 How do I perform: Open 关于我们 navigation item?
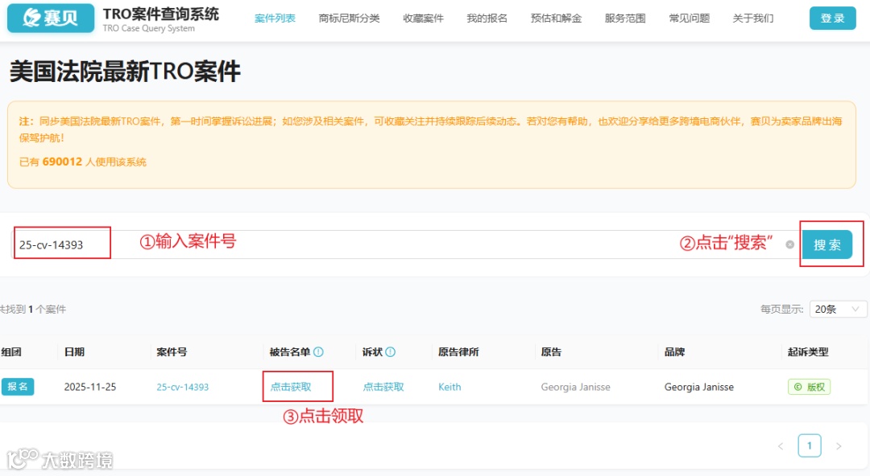tap(753, 18)
